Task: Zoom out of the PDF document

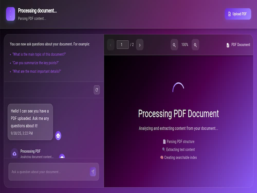Action: tap(174, 45)
